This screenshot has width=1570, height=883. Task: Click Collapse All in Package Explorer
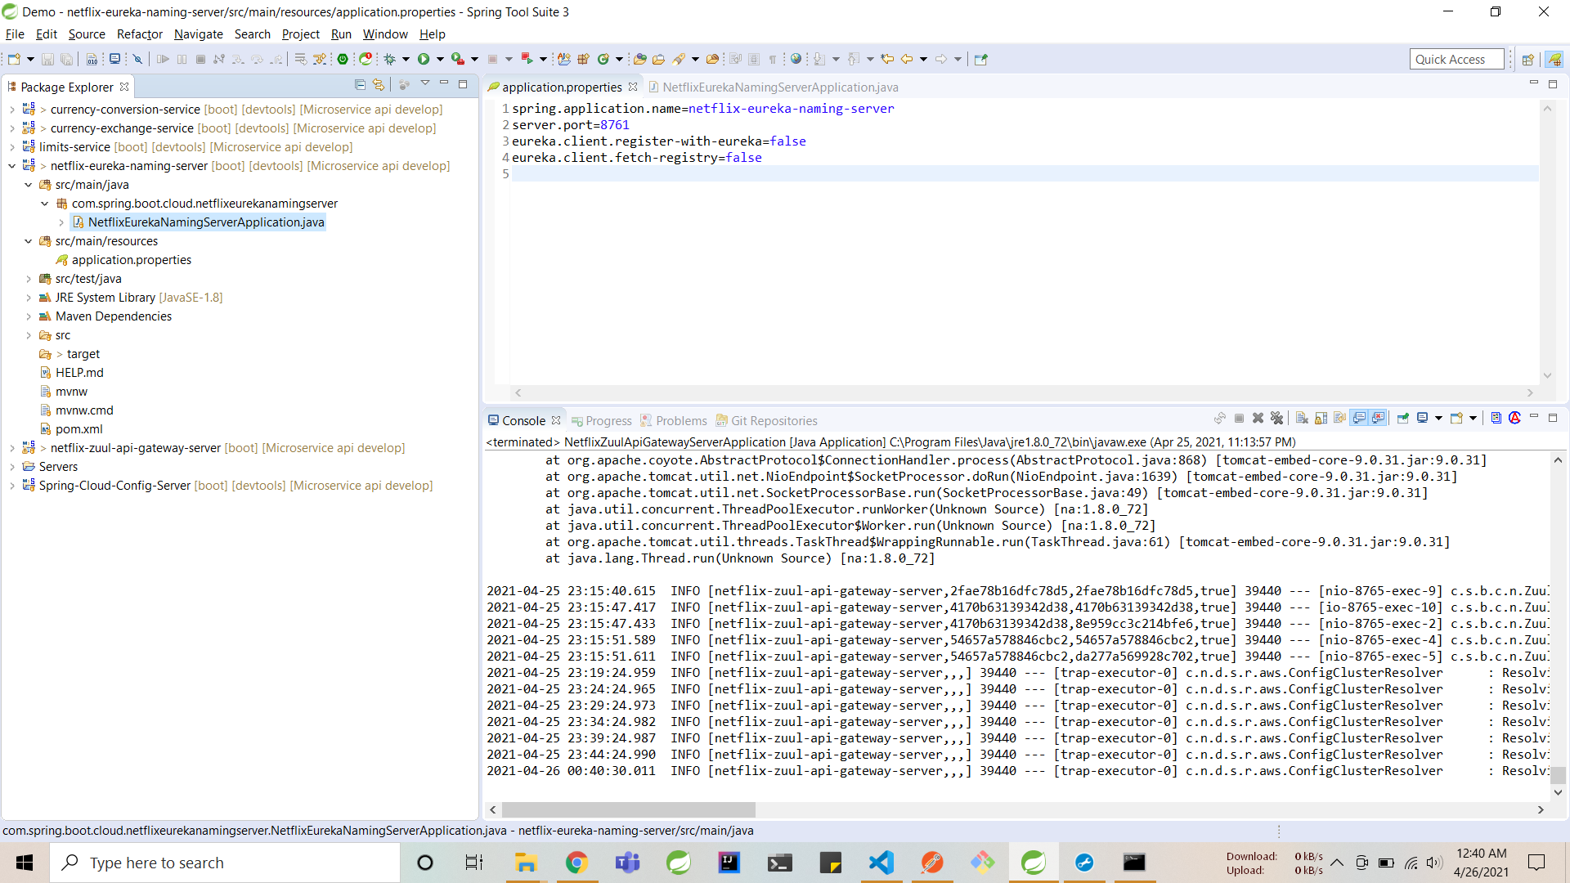tap(360, 85)
